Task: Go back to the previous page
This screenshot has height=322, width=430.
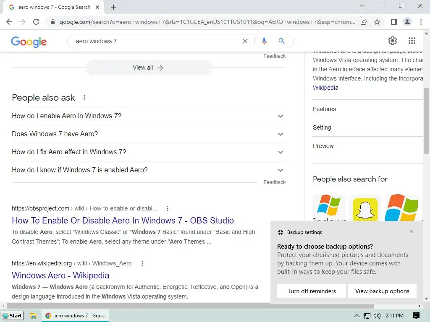Action: coord(9,22)
